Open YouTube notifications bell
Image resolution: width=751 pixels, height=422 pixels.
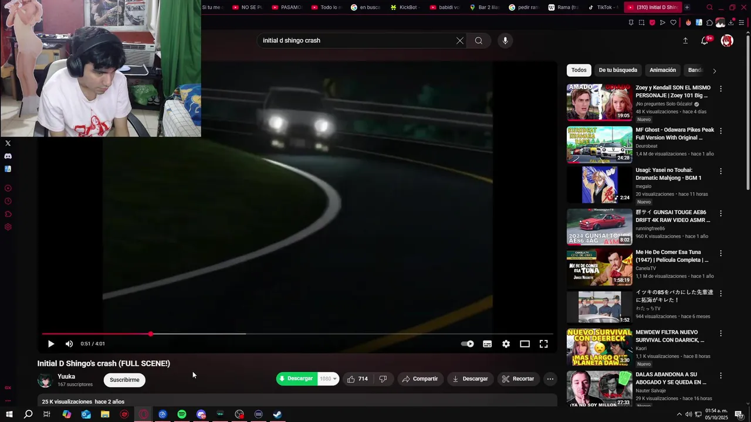[x=705, y=40]
